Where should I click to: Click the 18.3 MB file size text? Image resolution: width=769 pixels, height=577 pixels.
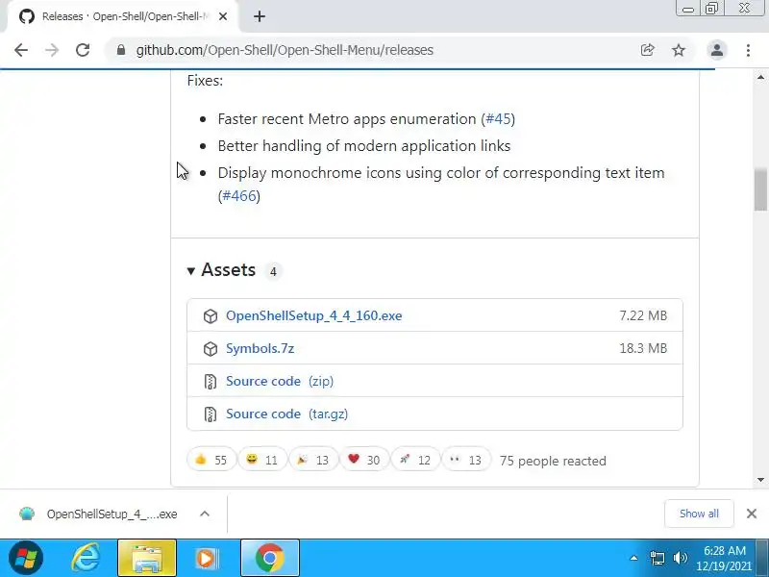point(643,348)
